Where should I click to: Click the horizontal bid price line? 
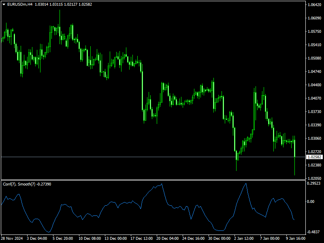click(153, 157)
